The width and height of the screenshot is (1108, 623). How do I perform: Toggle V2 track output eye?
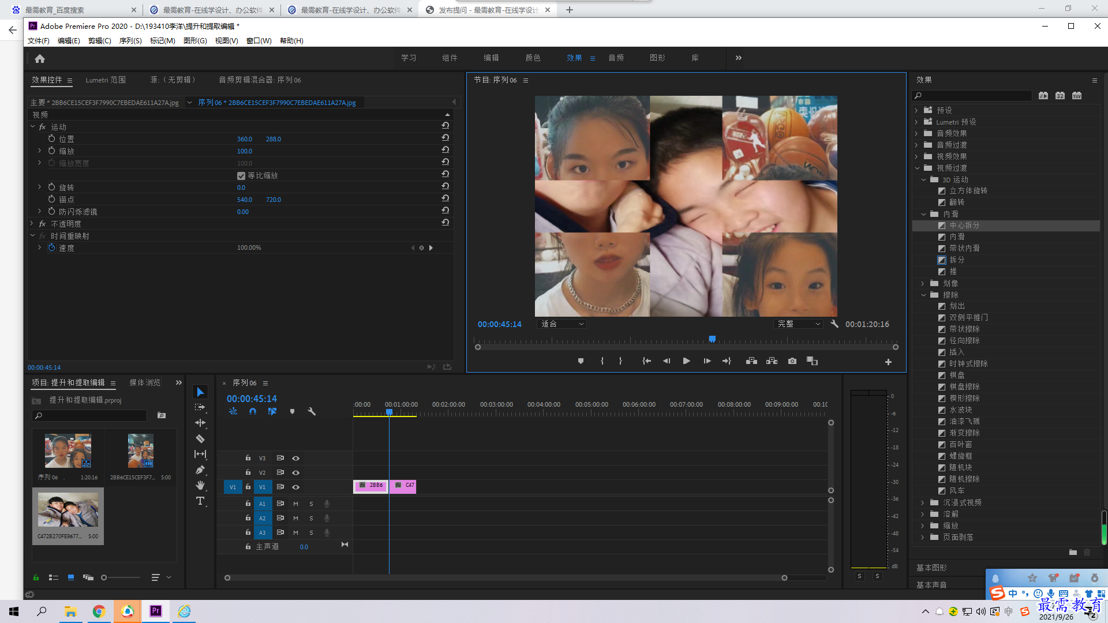[295, 473]
